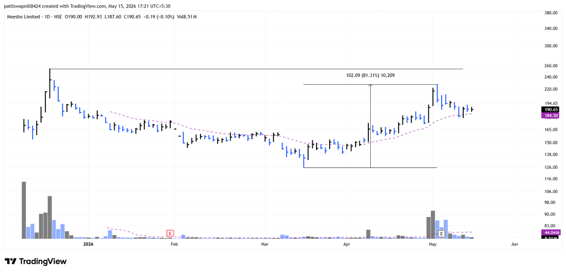Select the vertical measurement arrow line
This screenshot has height=273, width=566.
coord(370,126)
